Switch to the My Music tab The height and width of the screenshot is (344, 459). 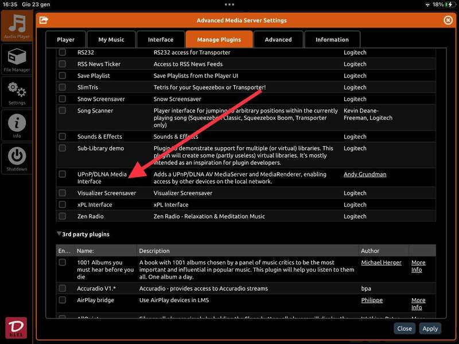click(x=111, y=40)
